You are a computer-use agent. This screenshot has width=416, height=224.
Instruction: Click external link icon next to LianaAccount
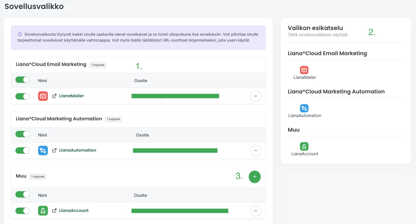[54, 211]
